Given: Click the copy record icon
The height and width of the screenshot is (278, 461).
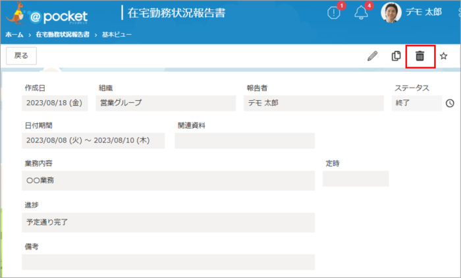Looking at the screenshot, I should [396, 56].
